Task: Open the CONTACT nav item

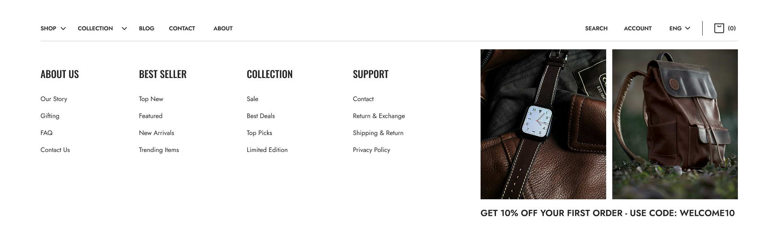Action: [182, 28]
